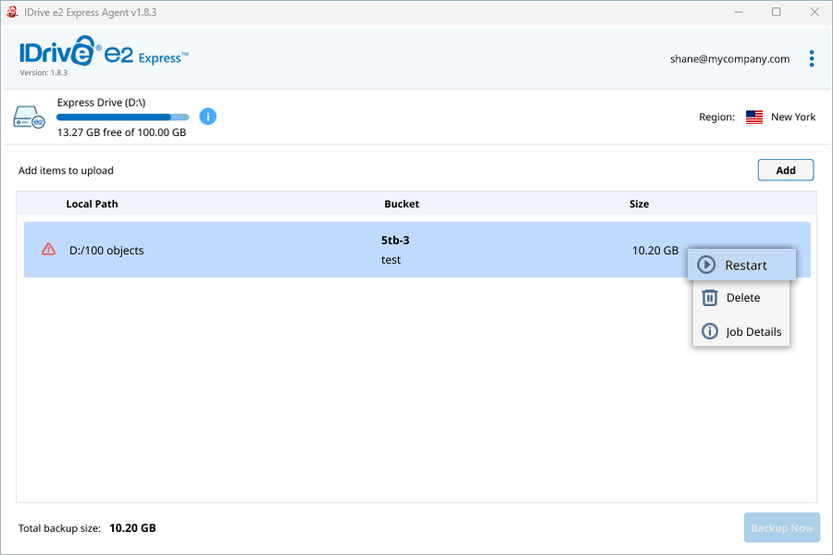
Task: Select the D:/100 objects row
Action: click(x=417, y=250)
